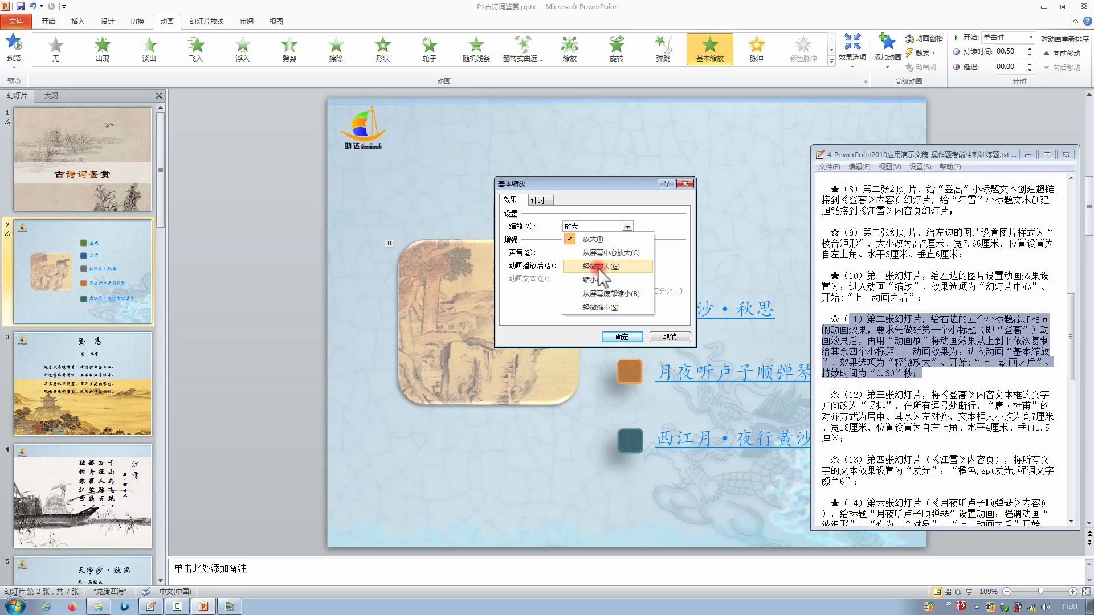Select 从屏幕底部缩小 in the dropdown list
The image size is (1094, 615).
click(610, 294)
